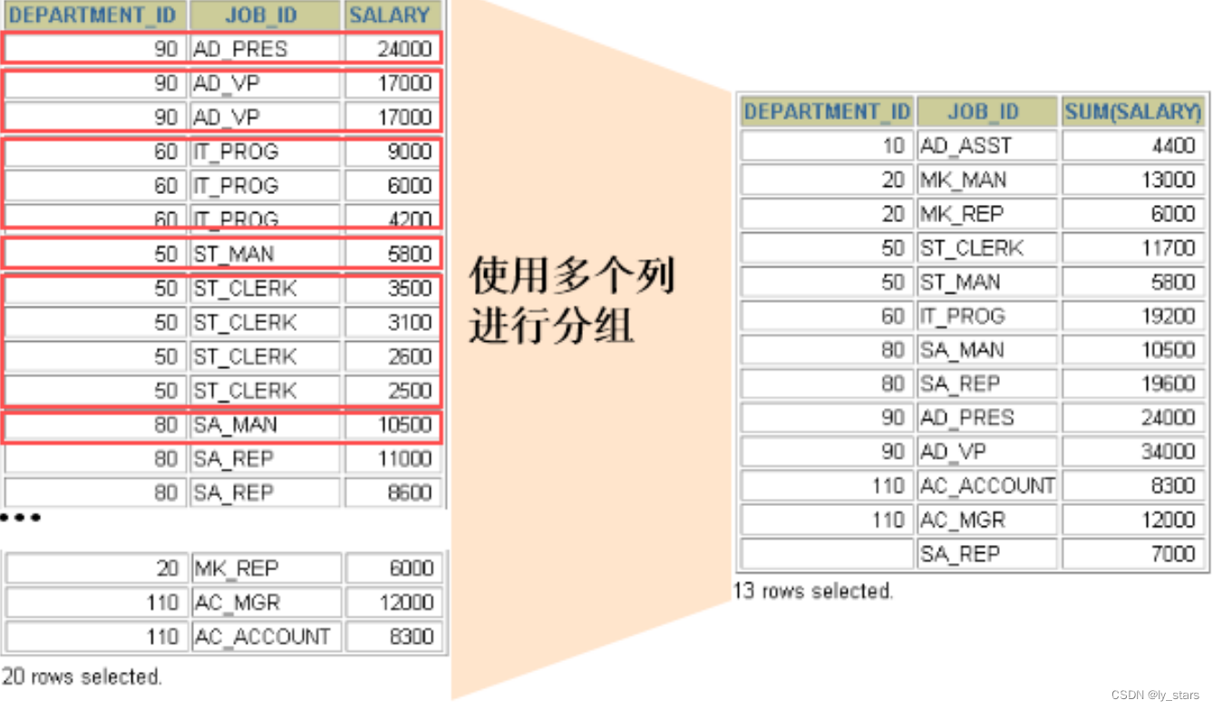Screen dimensions: 1213x710
Task: Click the 11000 salary of SA_REP
Action: coord(393,459)
